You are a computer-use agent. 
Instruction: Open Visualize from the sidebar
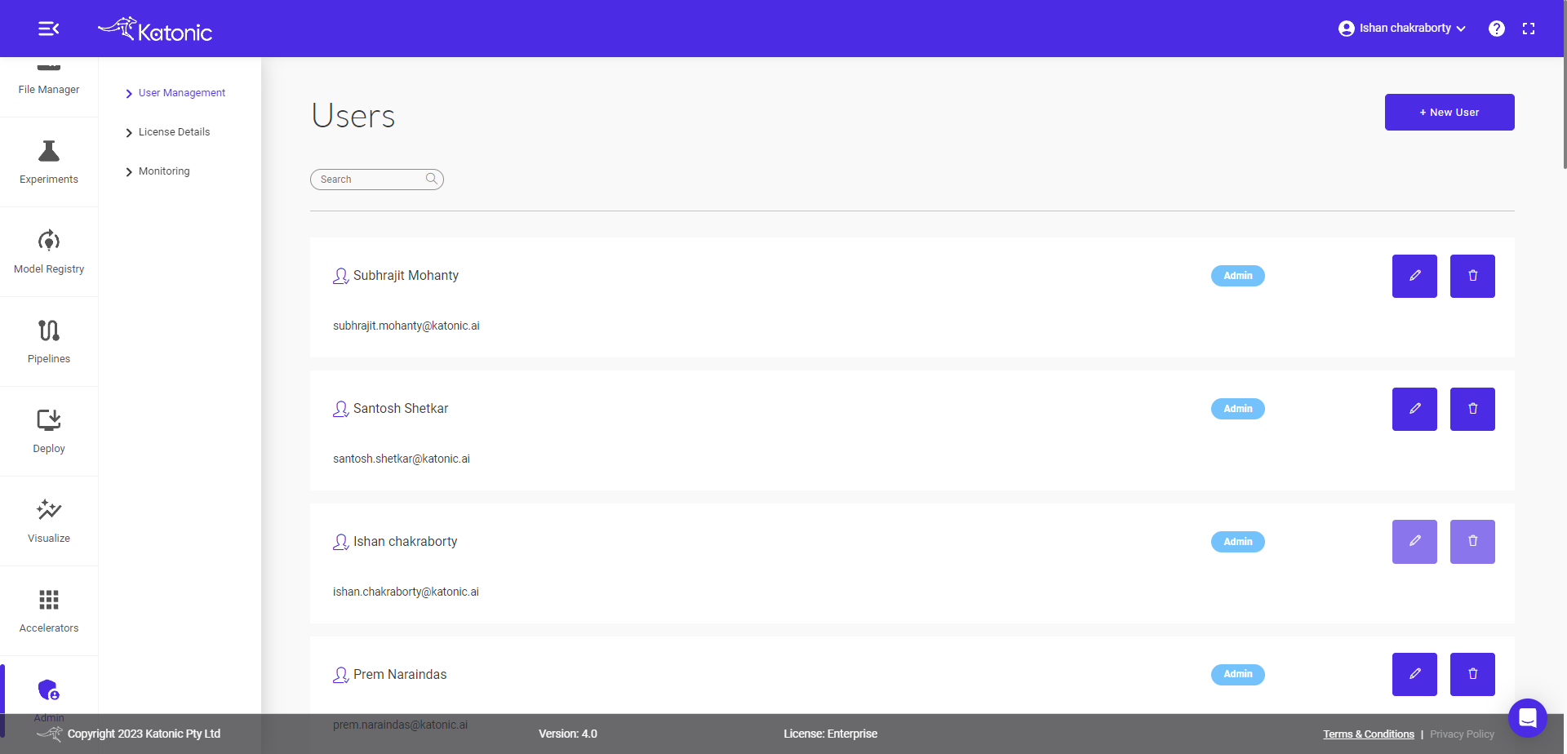(49, 521)
